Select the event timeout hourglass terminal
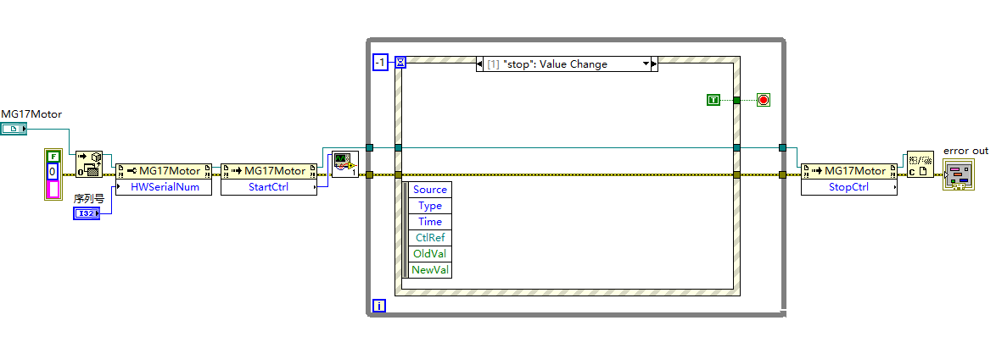996x337 pixels. point(400,62)
